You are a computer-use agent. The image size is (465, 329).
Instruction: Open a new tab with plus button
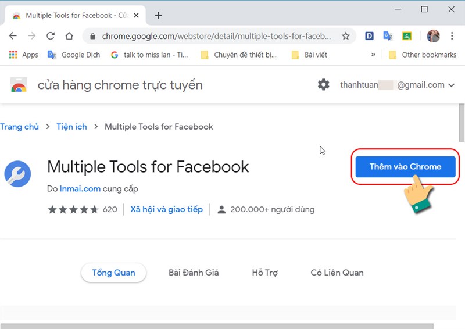[158, 15]
